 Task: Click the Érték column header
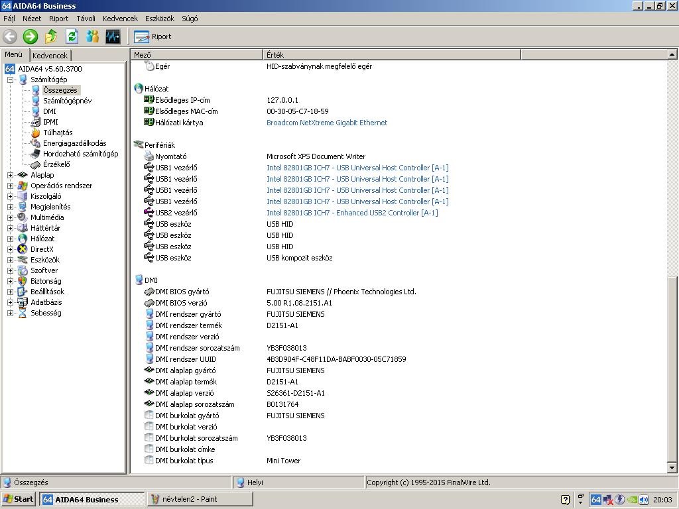391,54
